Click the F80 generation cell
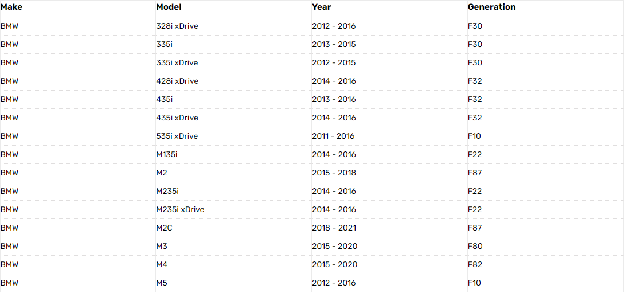 (475, 246)
